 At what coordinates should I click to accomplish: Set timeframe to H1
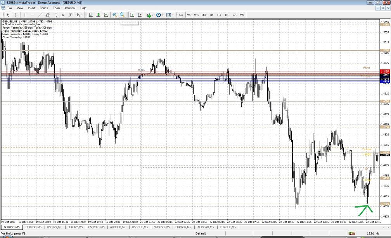[x=211, y=15]
